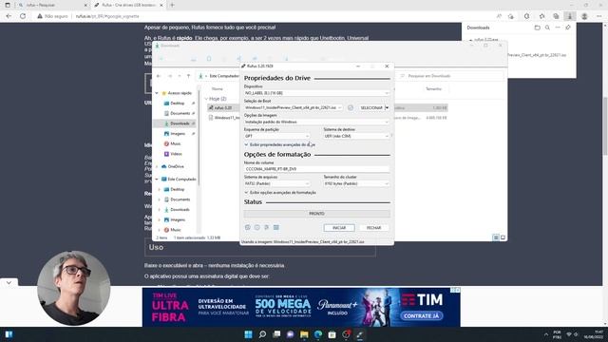Switch to the Rufus - Crie drives USB tab
608x342 pixels.
pos(128,5)
